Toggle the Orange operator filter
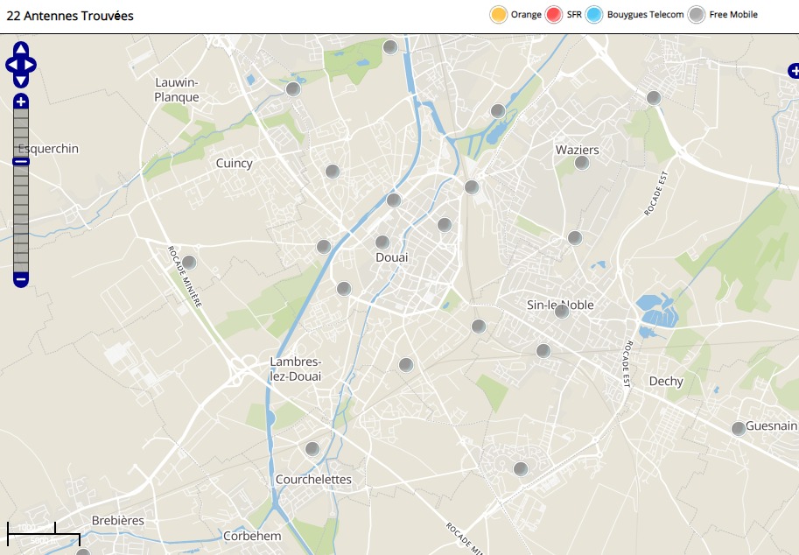This screenshot has width=799, height=555. click(499, 15)
